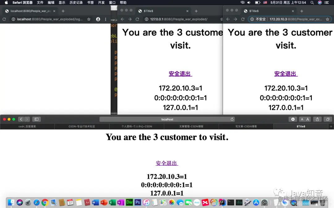
Task: Open Notification Center list icon
Action: (327, 2)
